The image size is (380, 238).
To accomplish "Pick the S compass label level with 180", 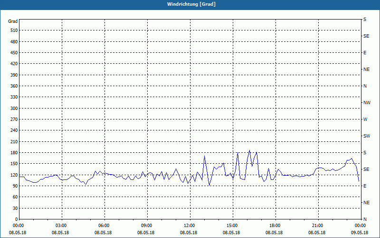I will coord(365,153).
